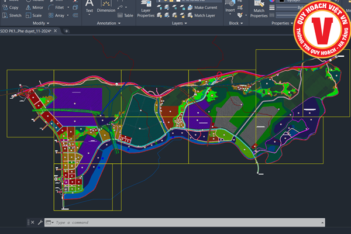
Task: Open command line customization wrench
Action: (x=40, y=222)
